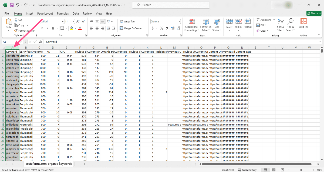Open the File menu

coord(7,14)
